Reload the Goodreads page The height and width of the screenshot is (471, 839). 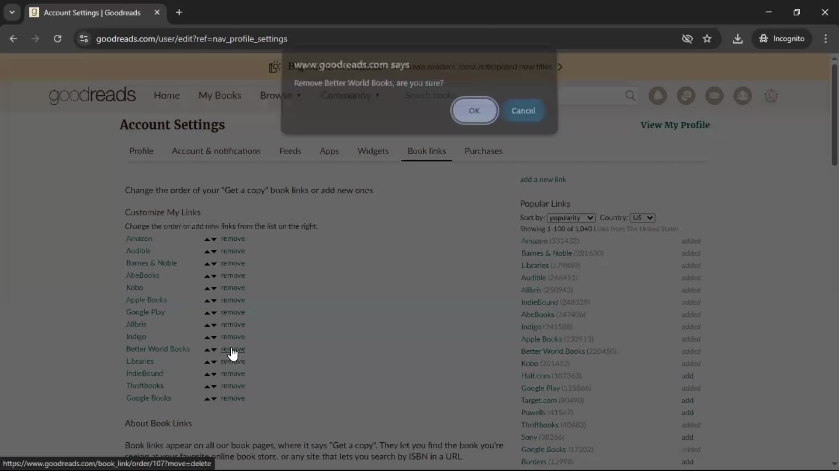[57, 39]
